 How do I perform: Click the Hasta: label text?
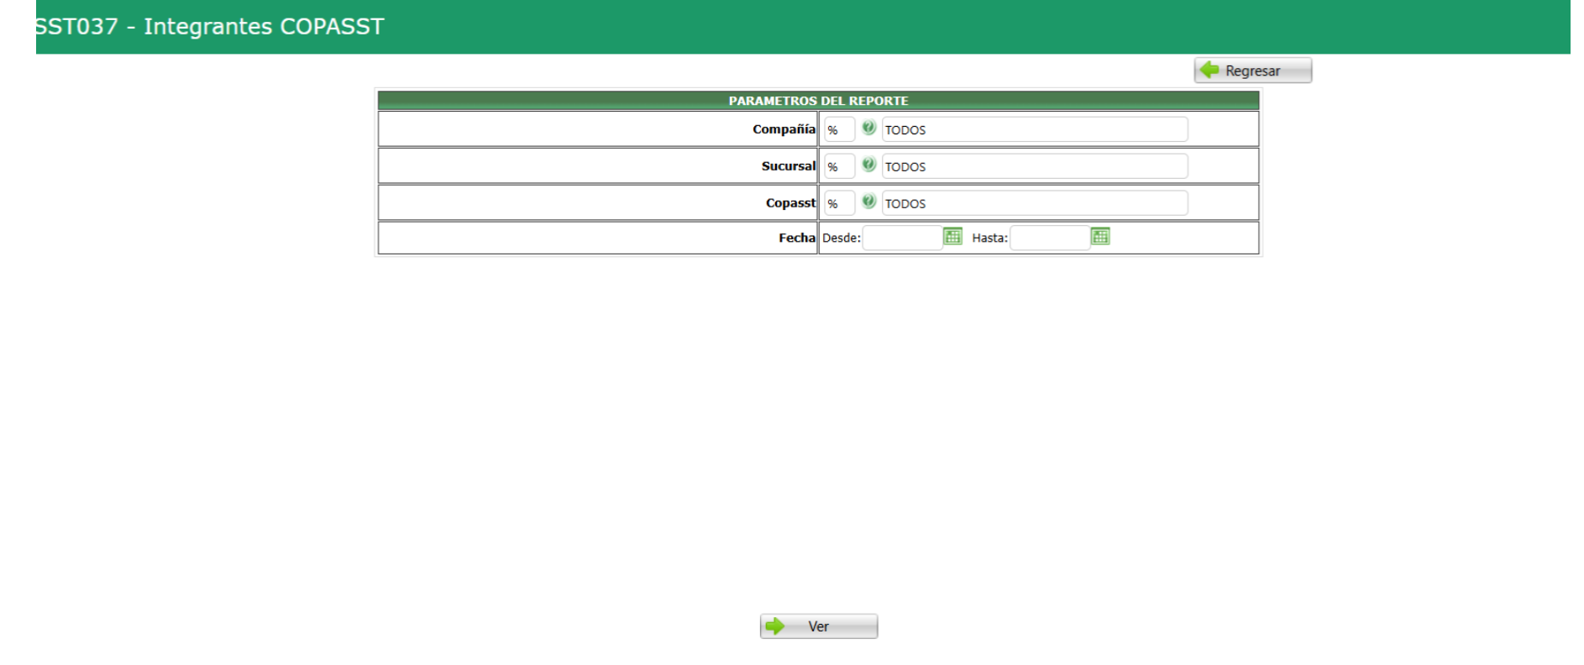[x=989, y=238]
